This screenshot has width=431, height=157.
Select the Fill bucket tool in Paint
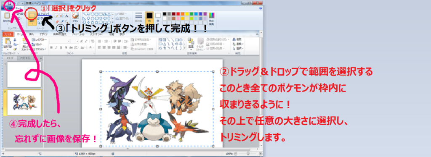pos(62,16)
